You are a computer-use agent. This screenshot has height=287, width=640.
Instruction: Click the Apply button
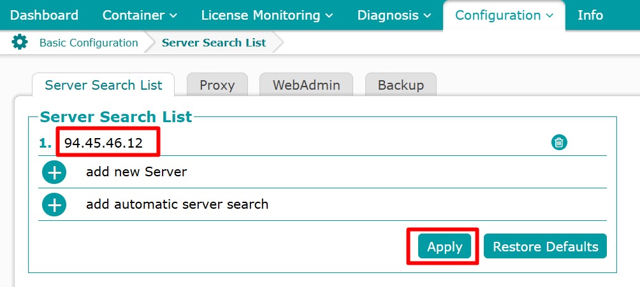(x=444, y=247)
